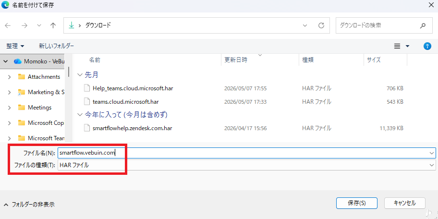Go up one folder level
The image size is (438, 219).
click(53, 25)
